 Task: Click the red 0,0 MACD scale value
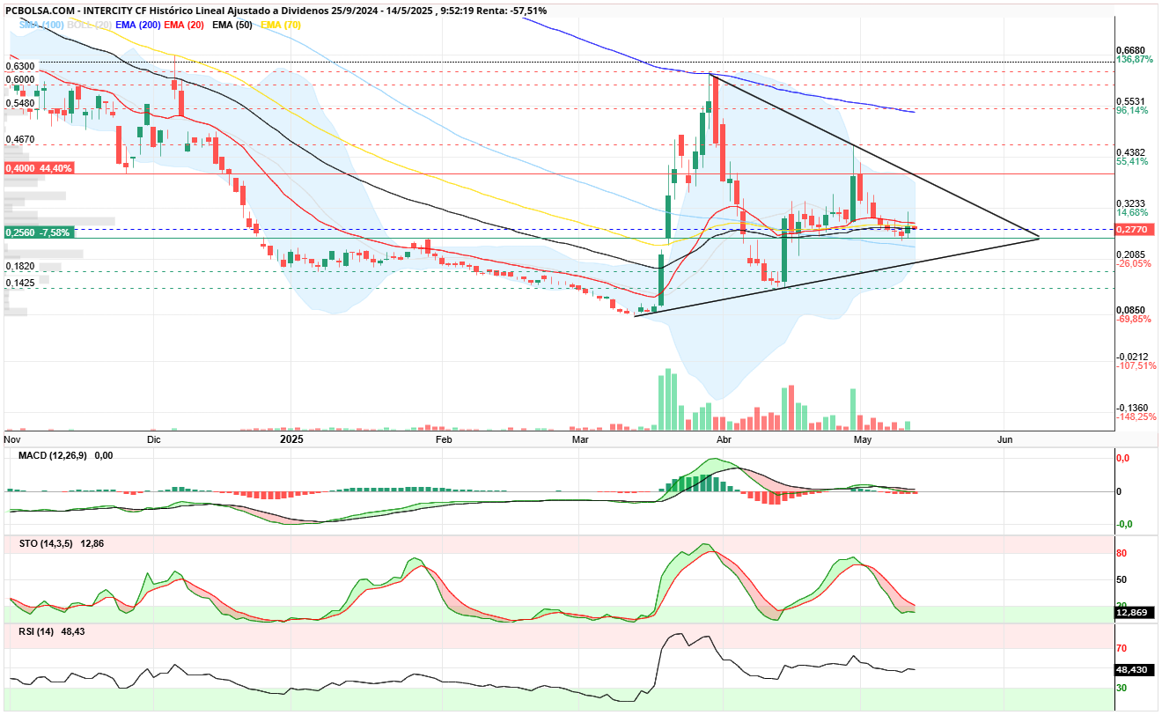coord(1122,459)
